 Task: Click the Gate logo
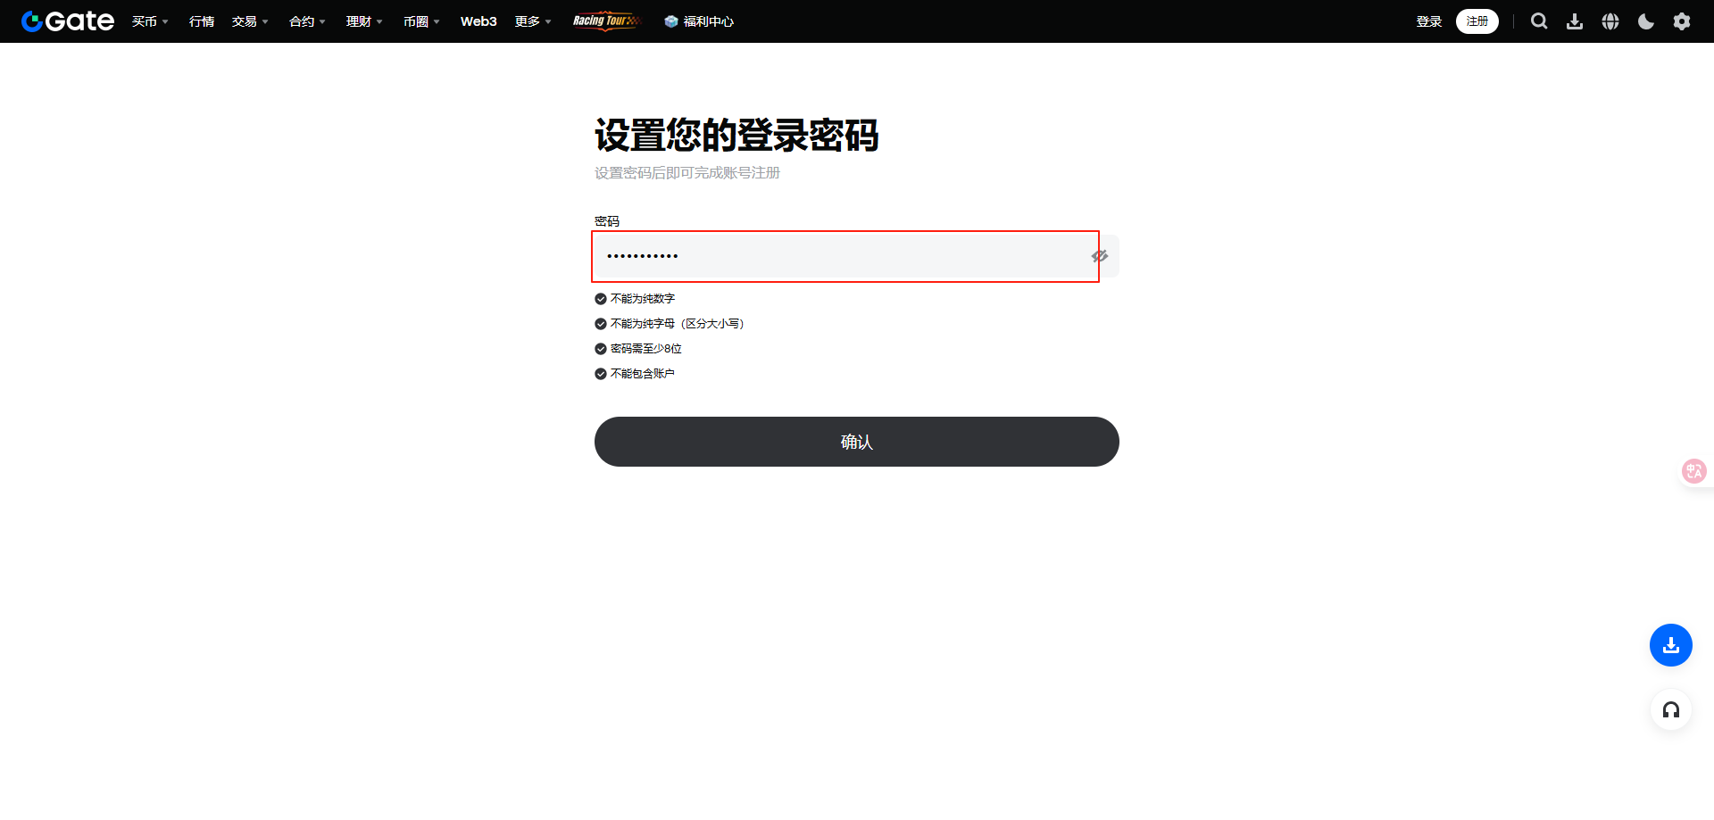(66, 21)
